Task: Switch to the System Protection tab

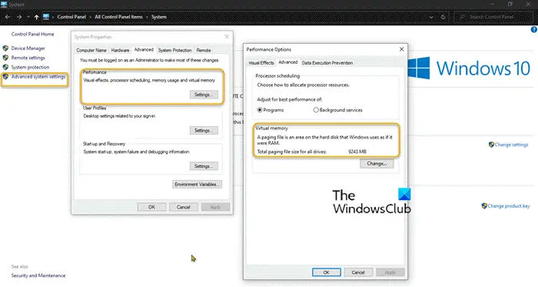Action: 174,50
